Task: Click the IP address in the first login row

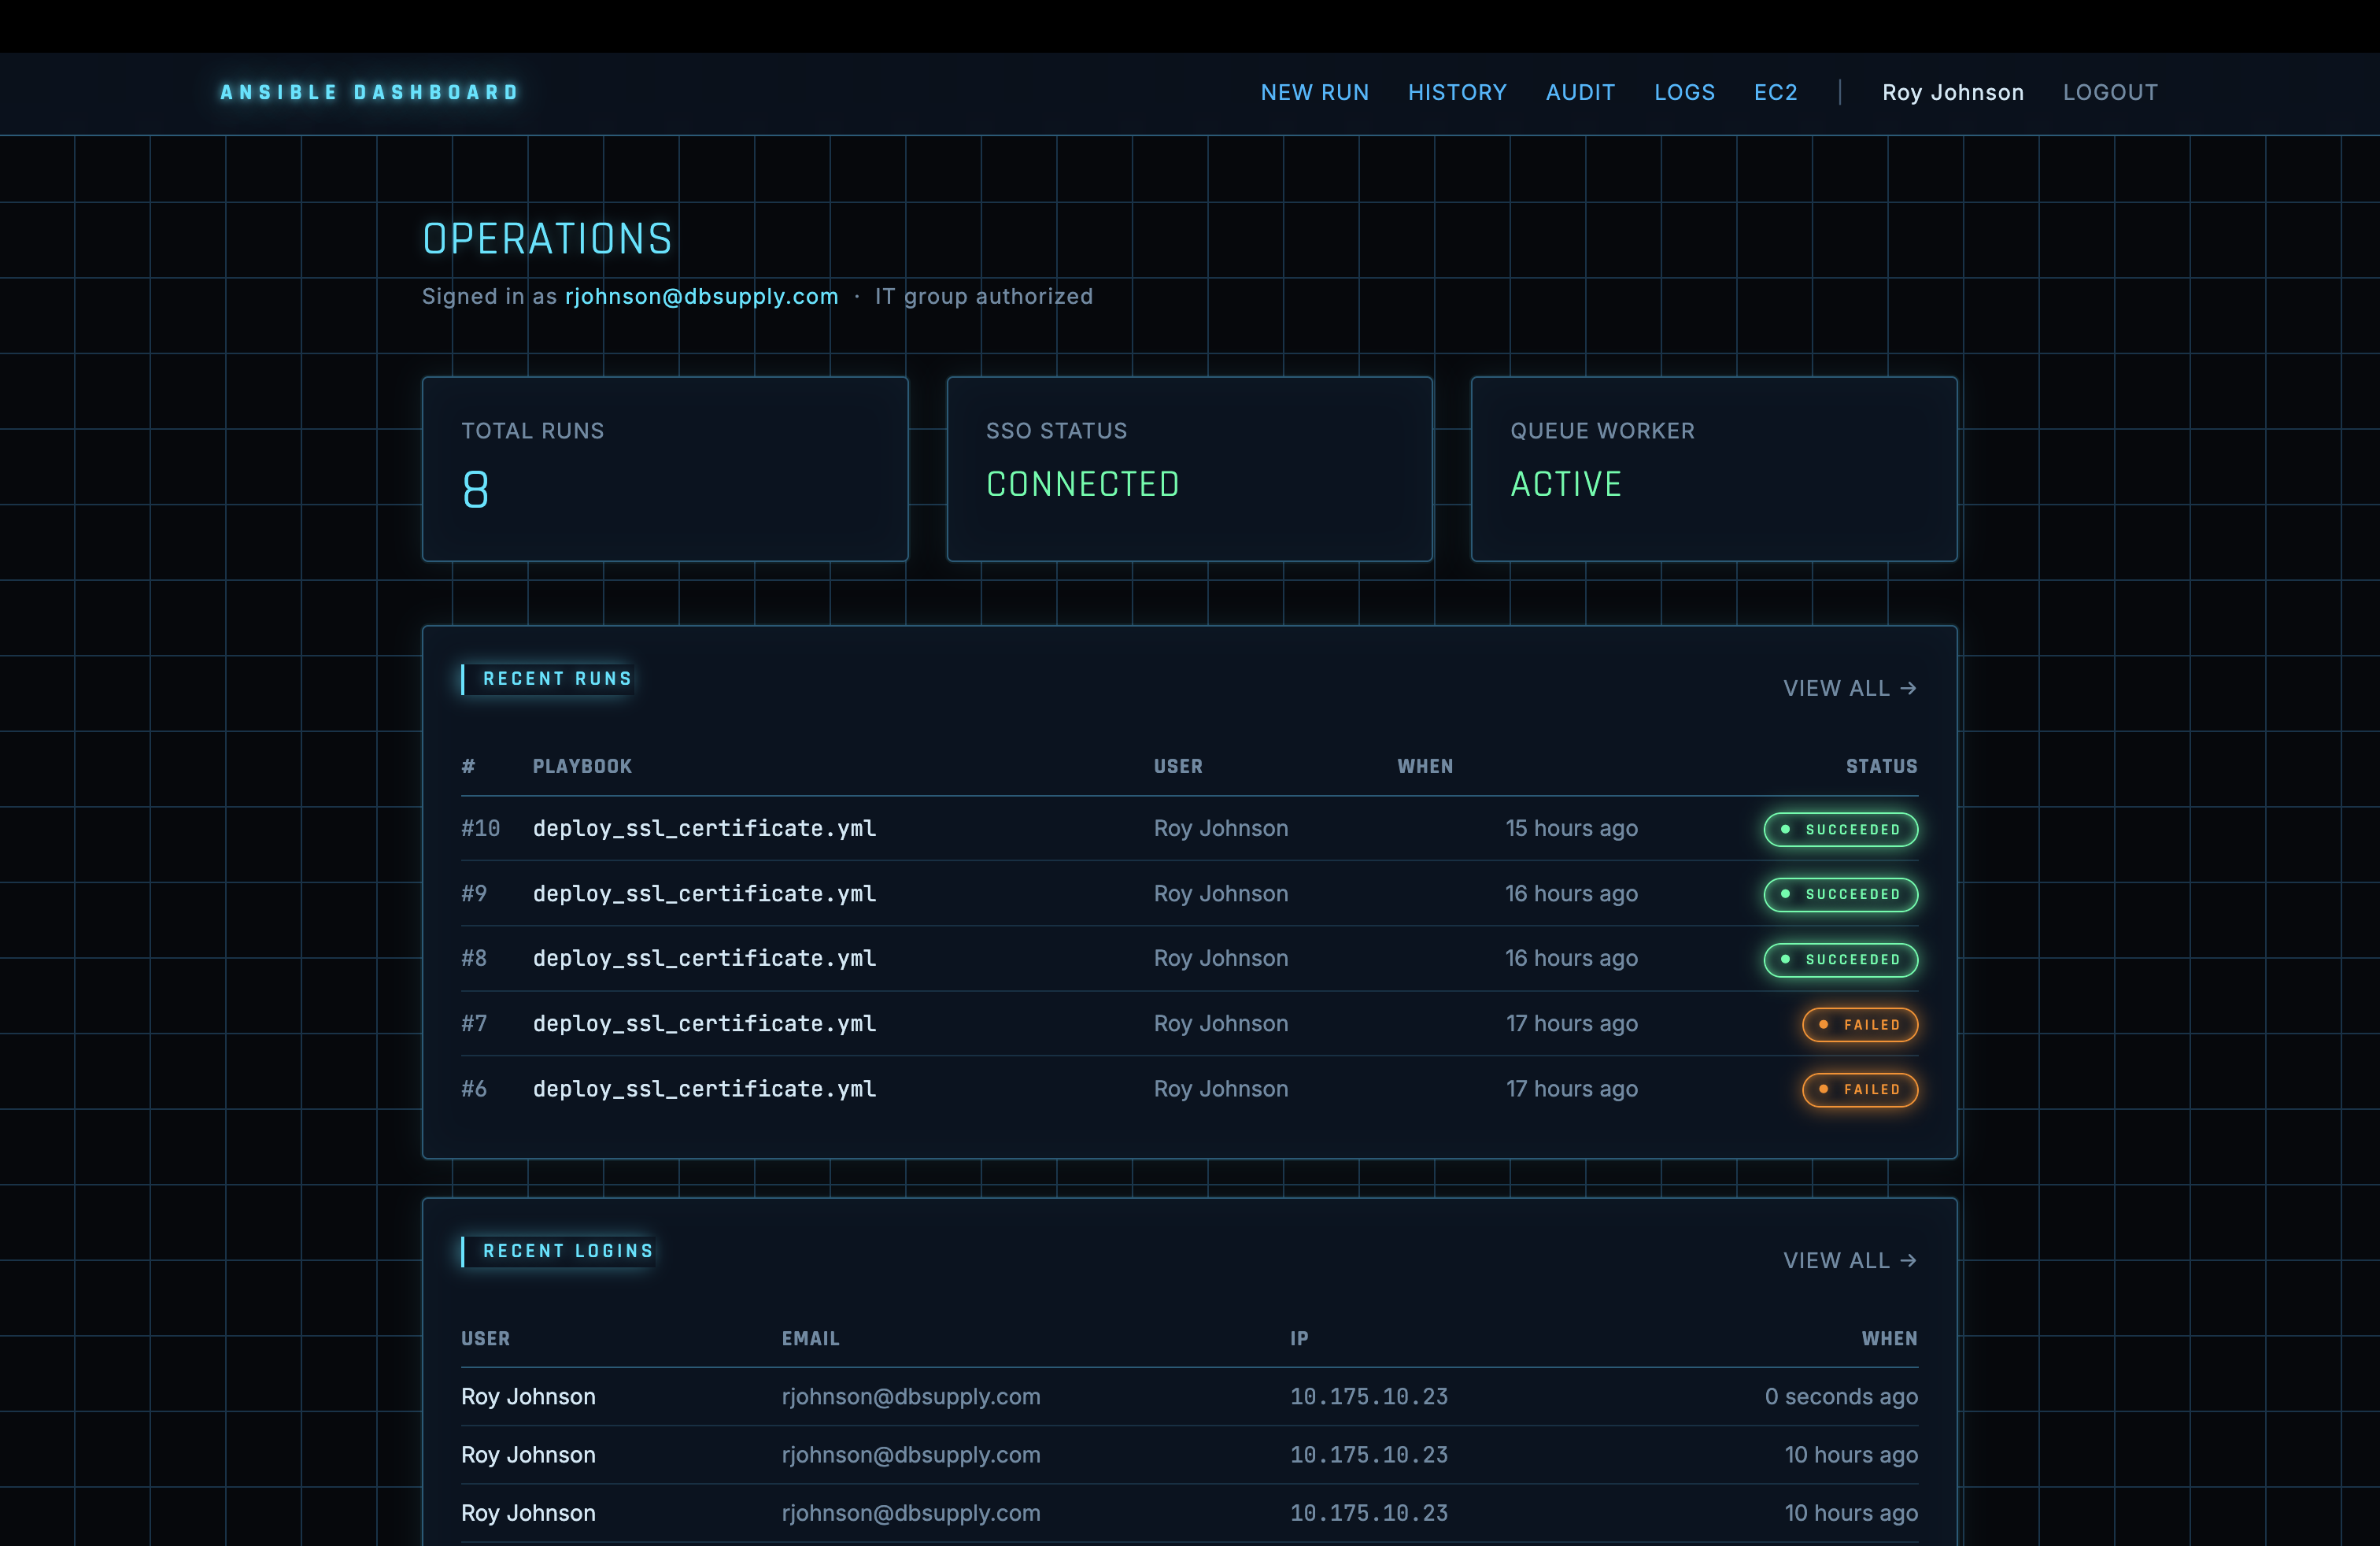Action: pyautogui.click(x=1368, y=1396)
